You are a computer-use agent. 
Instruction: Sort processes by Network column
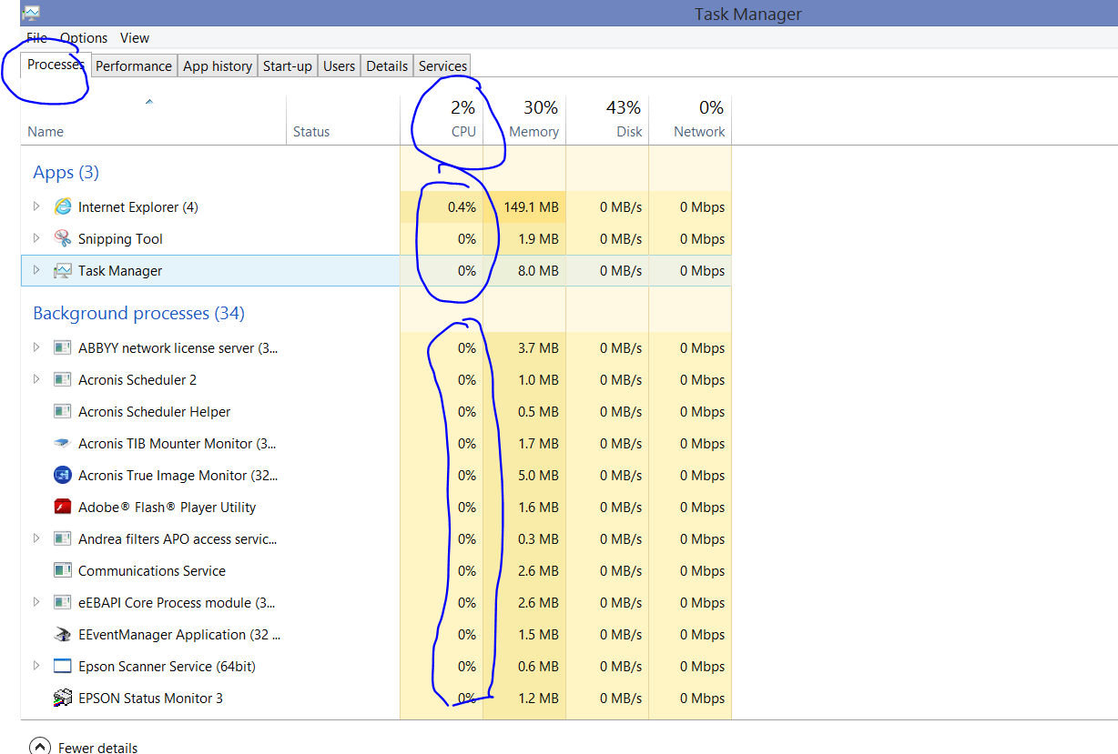[690, 120]
